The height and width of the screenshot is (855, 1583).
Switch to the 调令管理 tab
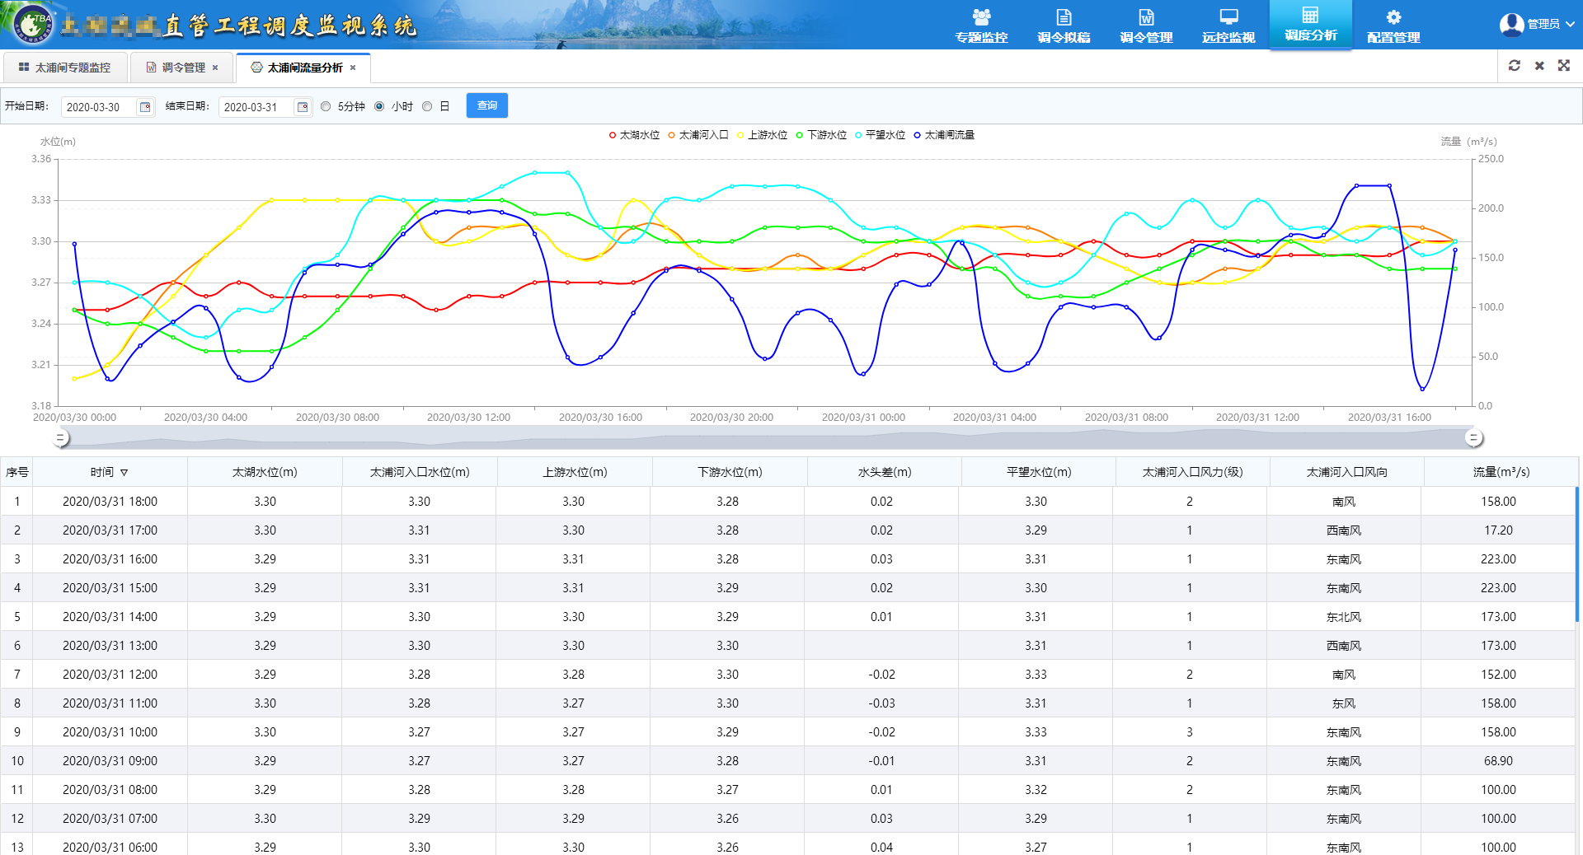click(183, 68)
